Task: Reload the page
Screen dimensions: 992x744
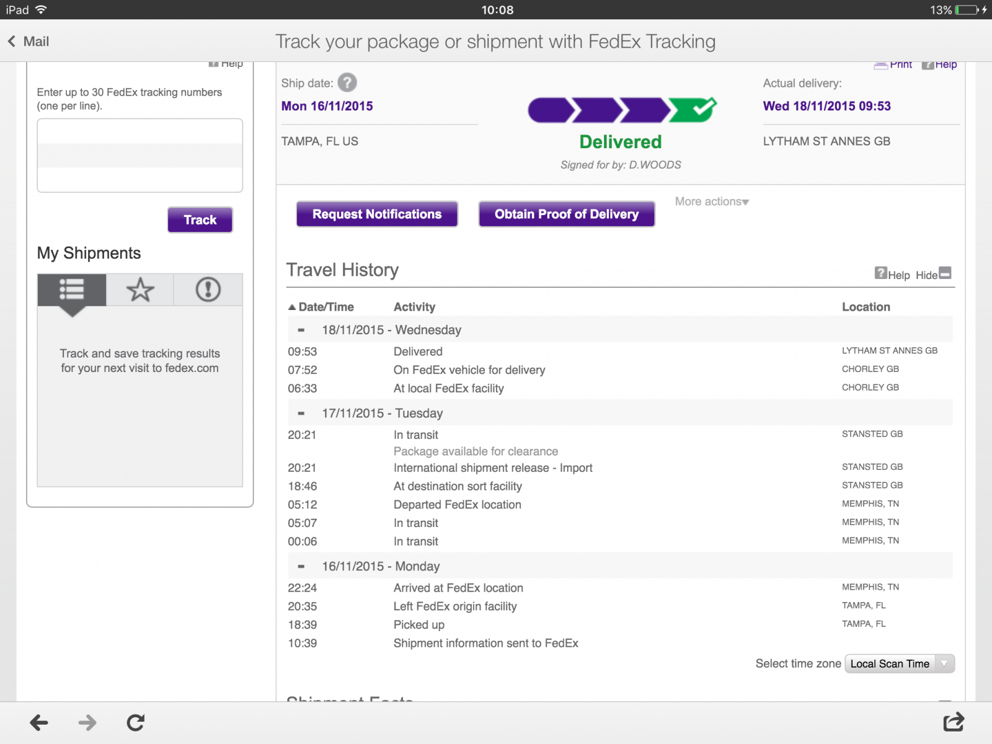Action: click(136, 722)
